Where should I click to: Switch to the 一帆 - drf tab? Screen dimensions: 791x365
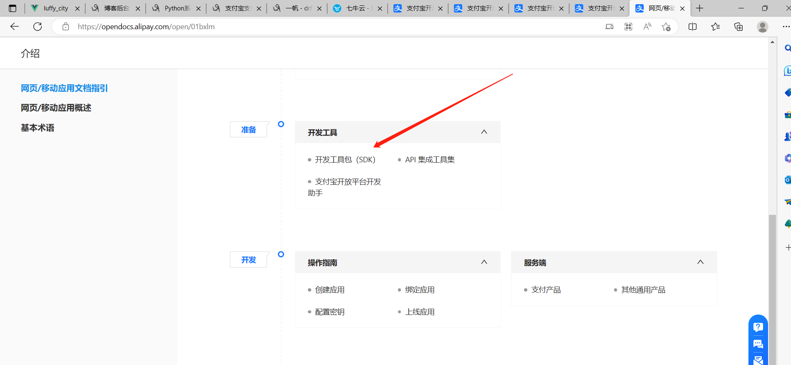pos(297,8)
